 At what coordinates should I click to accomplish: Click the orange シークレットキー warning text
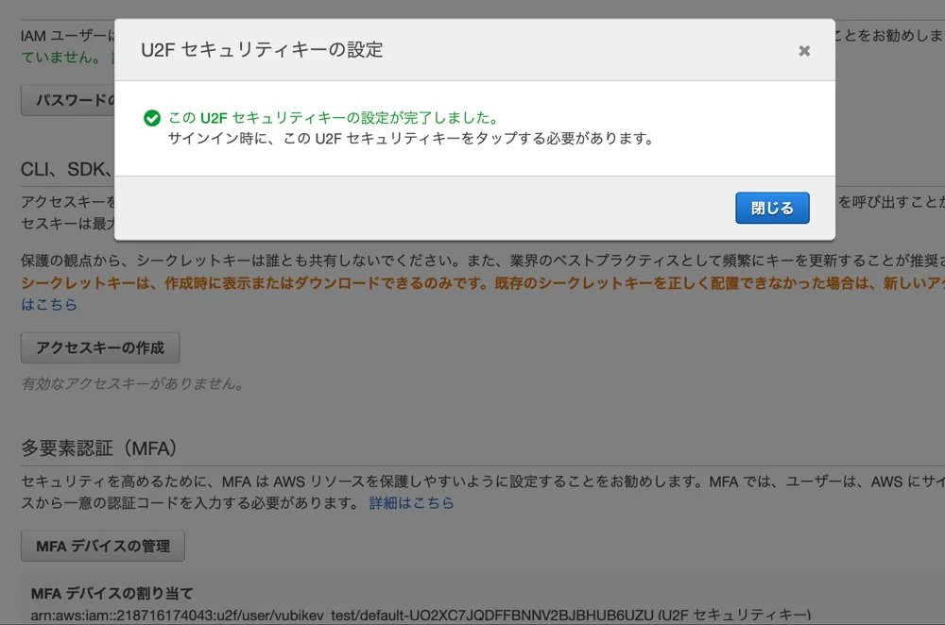(x=472, y=283)
